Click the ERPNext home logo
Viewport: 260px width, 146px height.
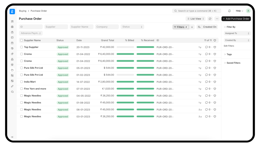tap(12, 11)
